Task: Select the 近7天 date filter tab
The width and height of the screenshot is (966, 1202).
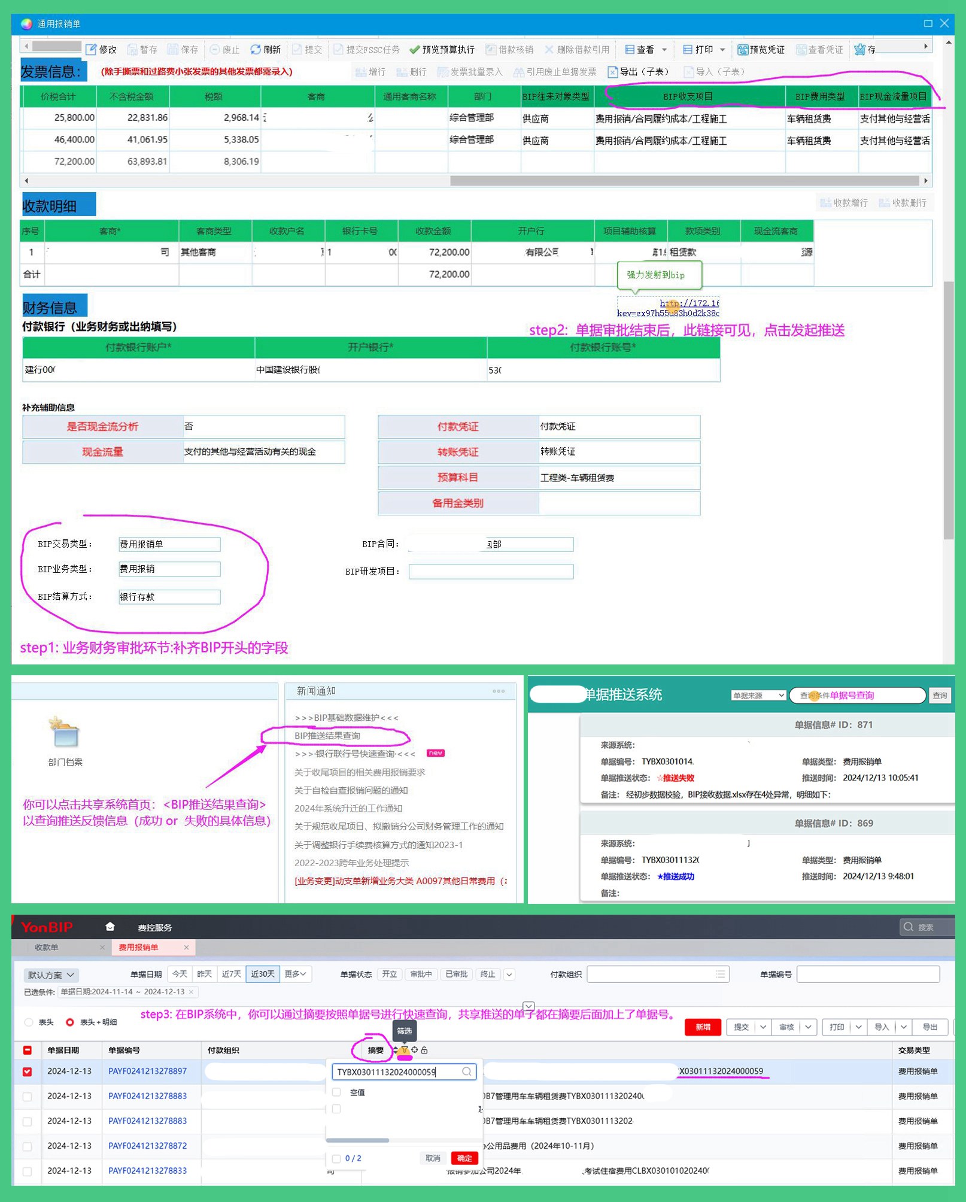Action: [x=231, y=974]
